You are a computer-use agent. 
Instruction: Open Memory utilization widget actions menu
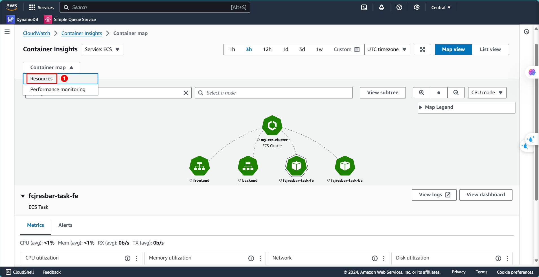[x=260, y=258]
